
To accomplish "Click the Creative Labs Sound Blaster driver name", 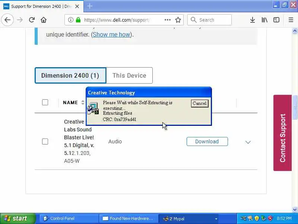I will [x=79, y=141].
